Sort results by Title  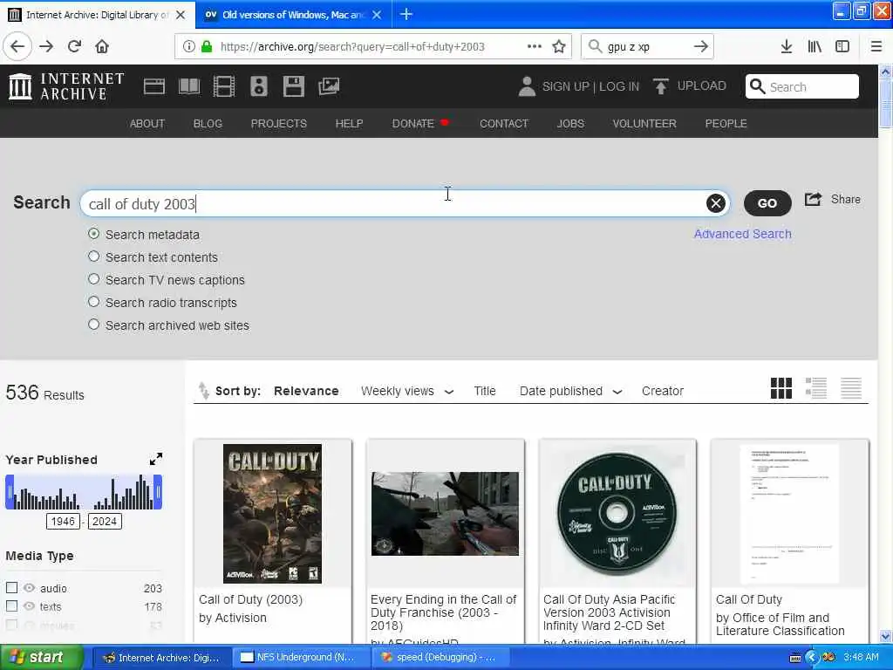point(485,392)
